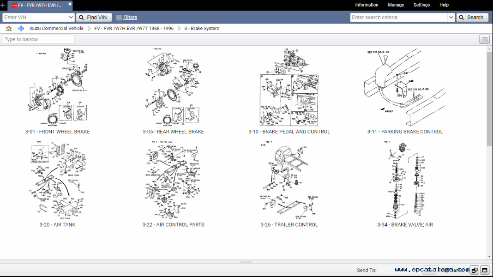Click the scrollbar down arrow
The image size is (493, 277).
(489, 257)
